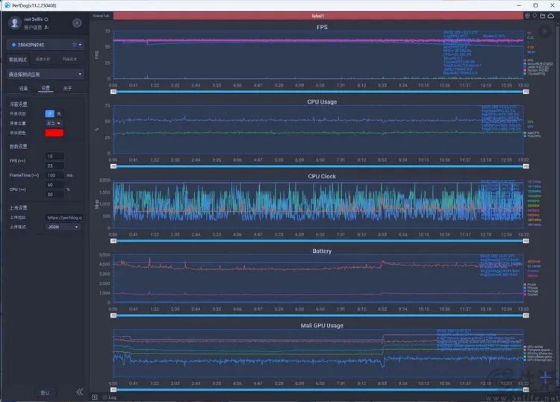Screen dimensions: 560x402
Task: Switch to the 关于 tab
Action: pos(67,88)
